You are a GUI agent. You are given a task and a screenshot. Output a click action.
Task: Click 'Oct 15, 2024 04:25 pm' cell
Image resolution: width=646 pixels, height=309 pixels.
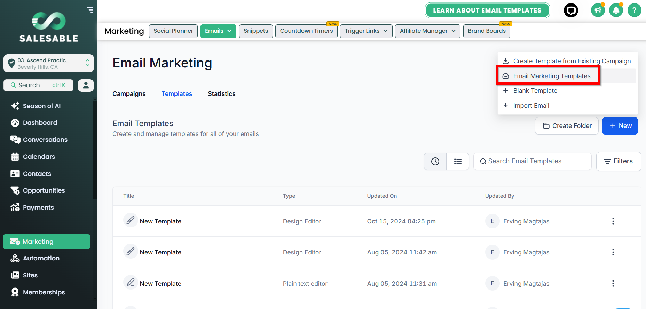401,221
